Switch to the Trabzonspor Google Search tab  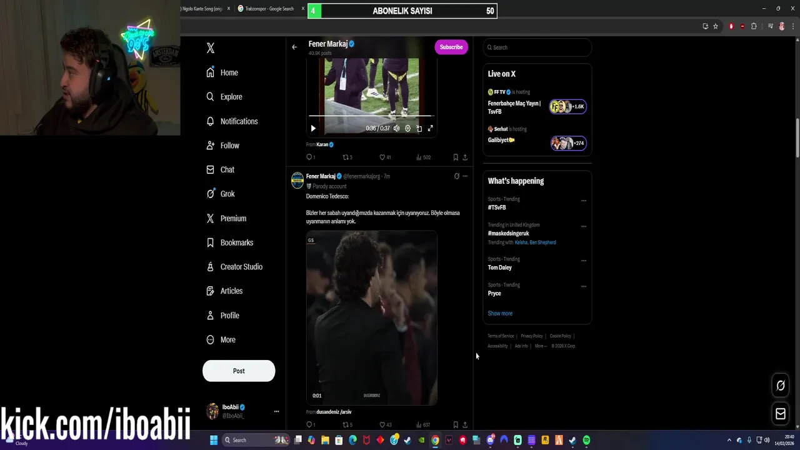point(270,9)
